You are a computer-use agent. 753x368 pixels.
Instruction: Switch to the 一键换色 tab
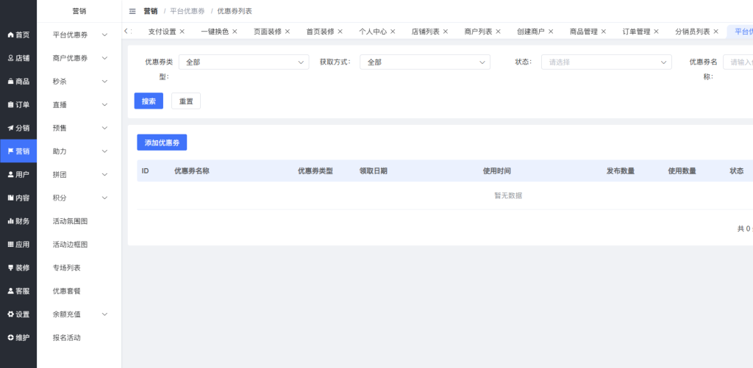(215, 31)
